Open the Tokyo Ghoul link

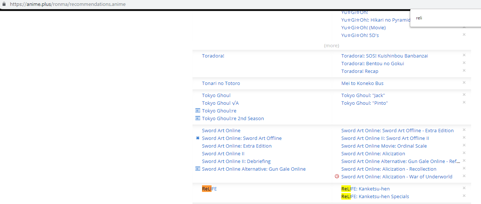click(x=216, y=95)
